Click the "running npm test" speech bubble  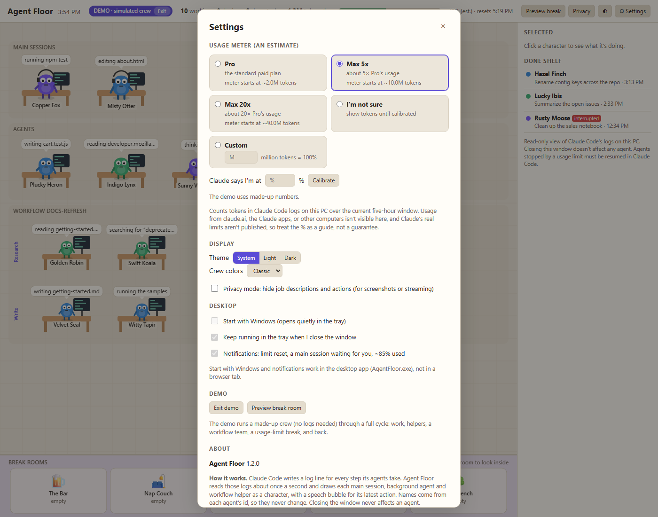tap(46, 60)
